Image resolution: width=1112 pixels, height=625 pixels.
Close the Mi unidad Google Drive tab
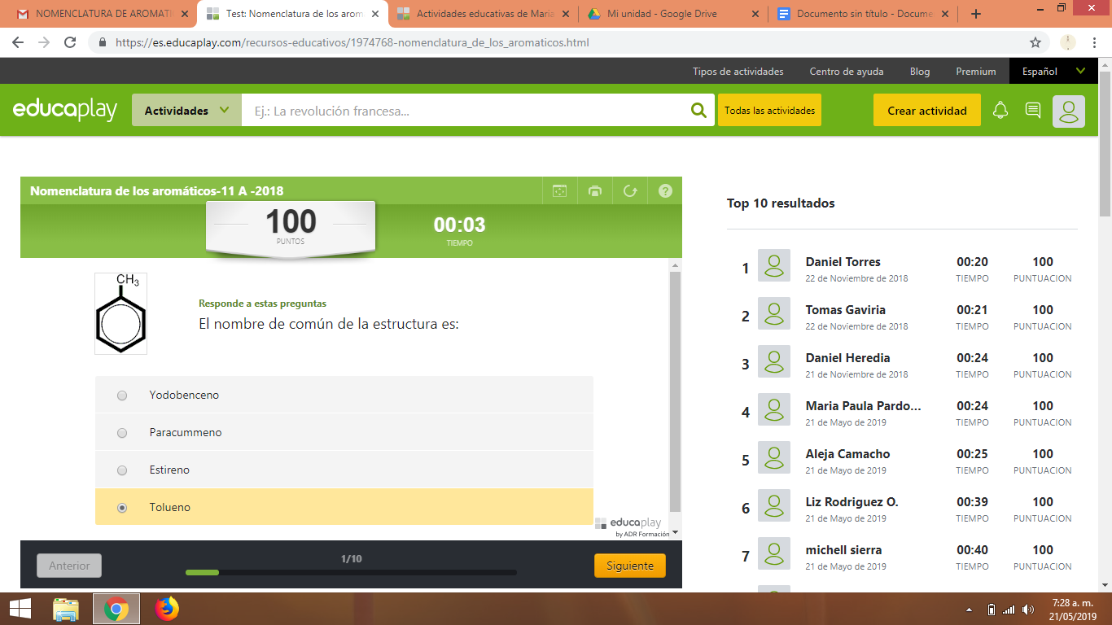coord(755,14)
